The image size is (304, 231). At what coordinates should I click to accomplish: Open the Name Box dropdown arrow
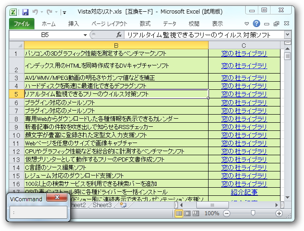pos(85,35)
